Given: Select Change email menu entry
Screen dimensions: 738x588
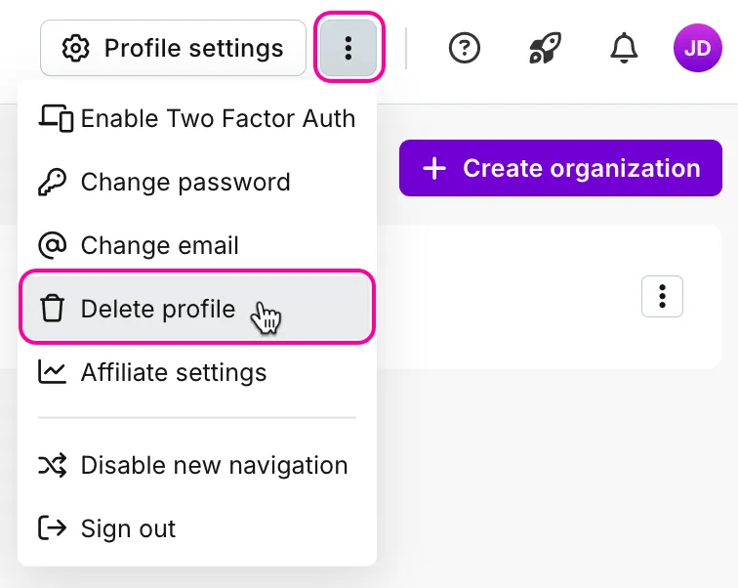Looking at the screenshot, I should pyautogui.click(x=197, y=245).
